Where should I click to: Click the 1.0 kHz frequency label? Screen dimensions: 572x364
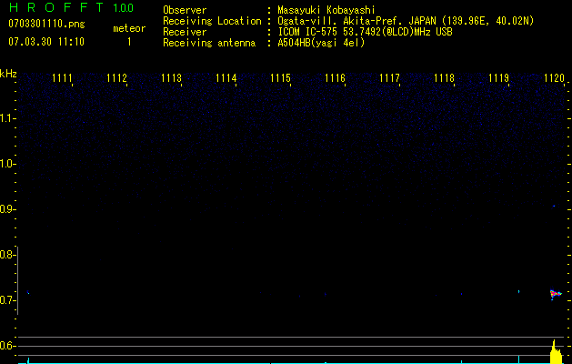[7, 164]
